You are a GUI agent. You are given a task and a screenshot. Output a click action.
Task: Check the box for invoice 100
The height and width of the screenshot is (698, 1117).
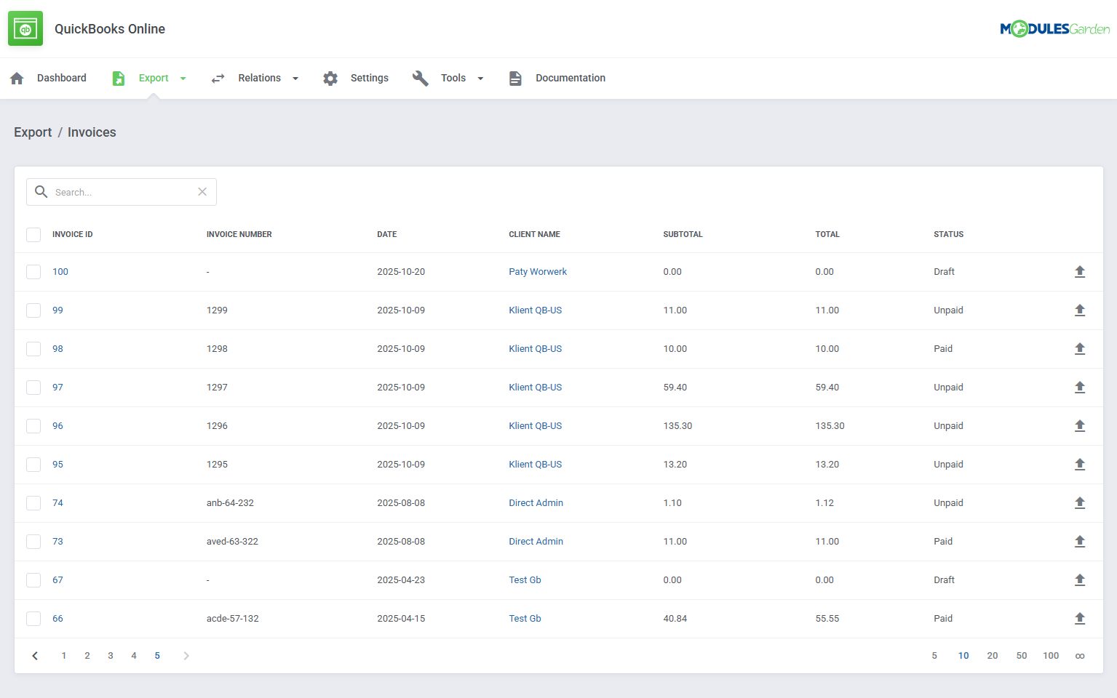click(33, 272)
